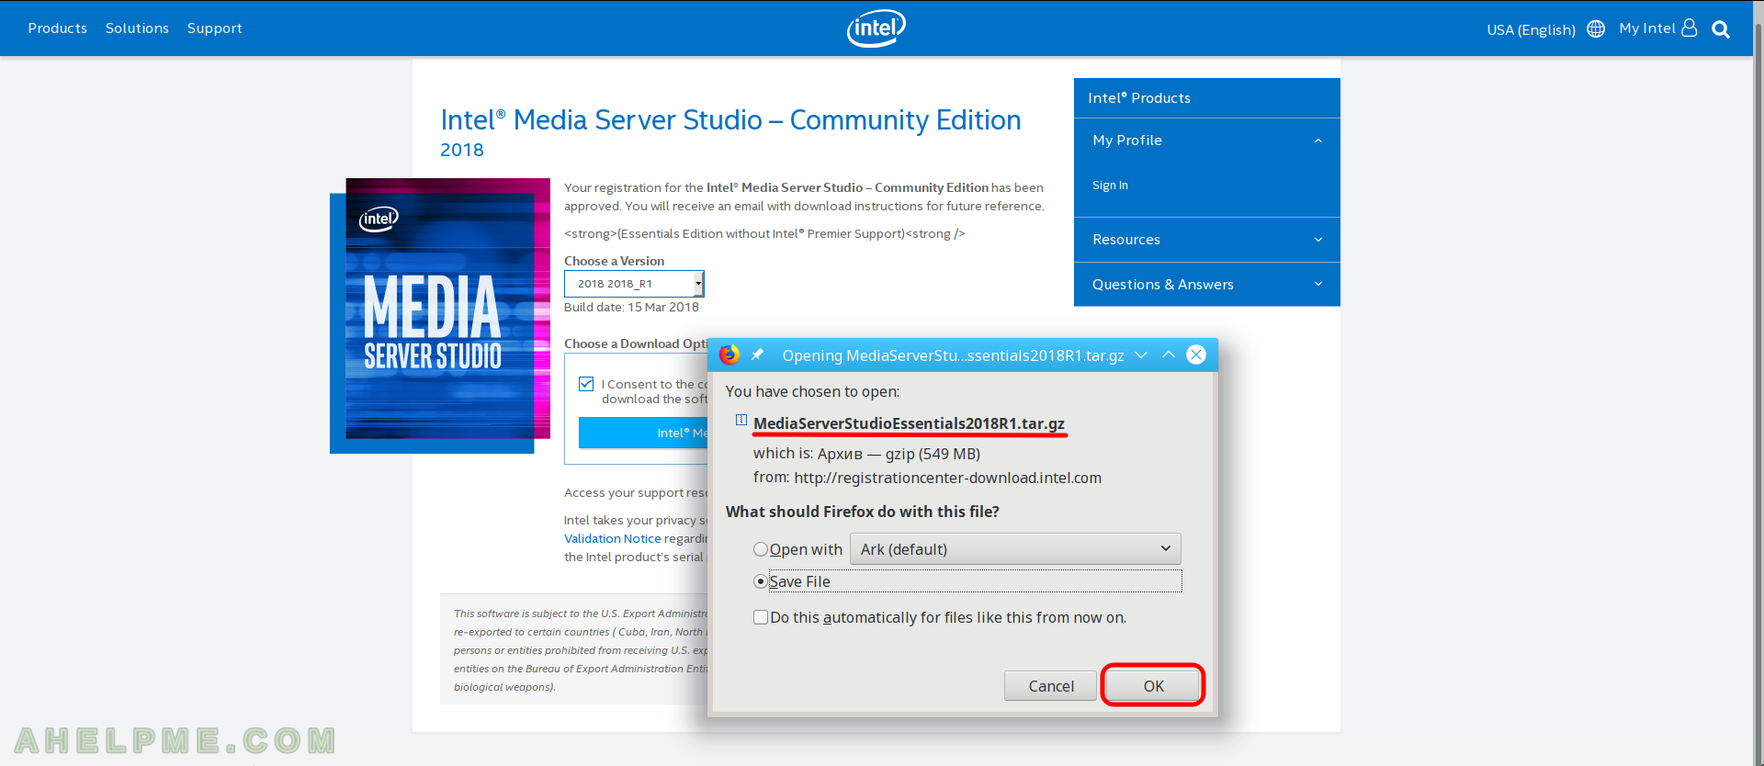Open the Ark (default) application dropdown
This screenshot has width=1764, height=766.
point(1015,549)
